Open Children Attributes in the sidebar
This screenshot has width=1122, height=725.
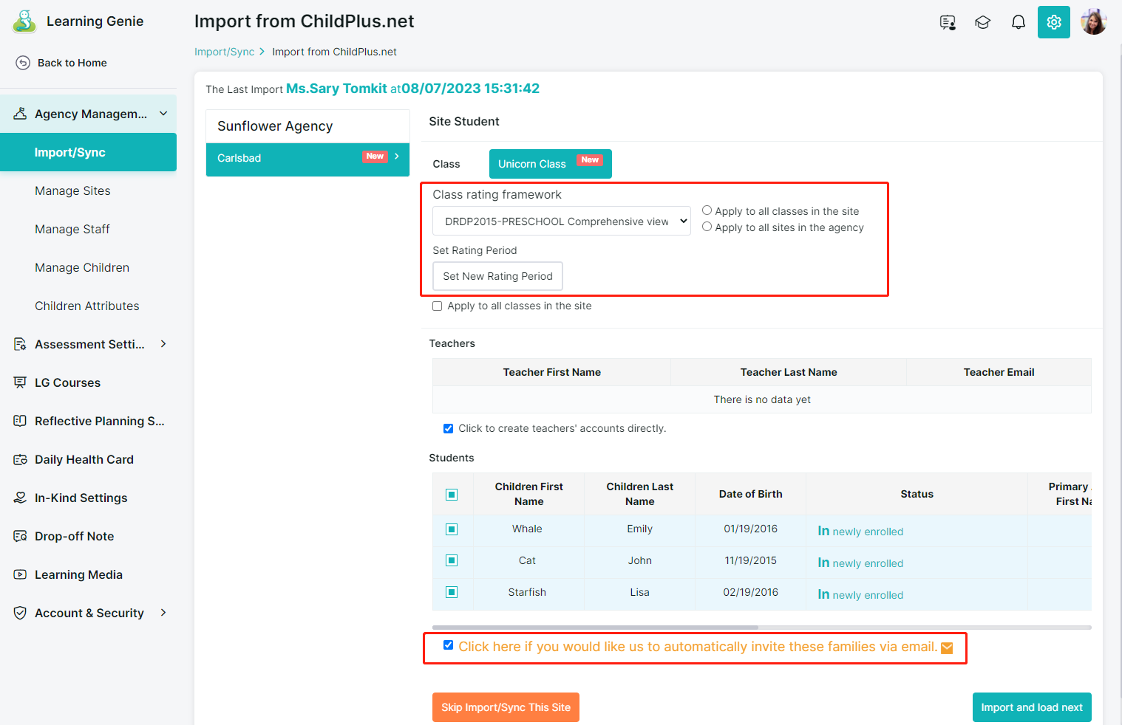(87, 306)
